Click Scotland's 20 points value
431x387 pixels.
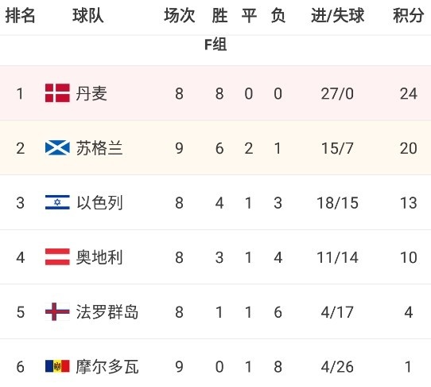(x=409, y=148)
